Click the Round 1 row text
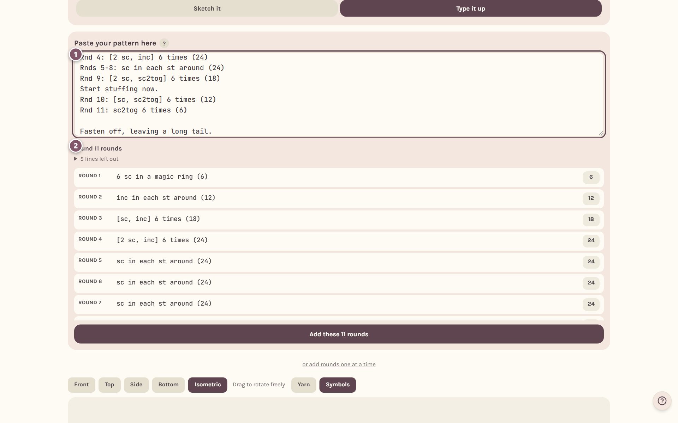 coord(162,177)
